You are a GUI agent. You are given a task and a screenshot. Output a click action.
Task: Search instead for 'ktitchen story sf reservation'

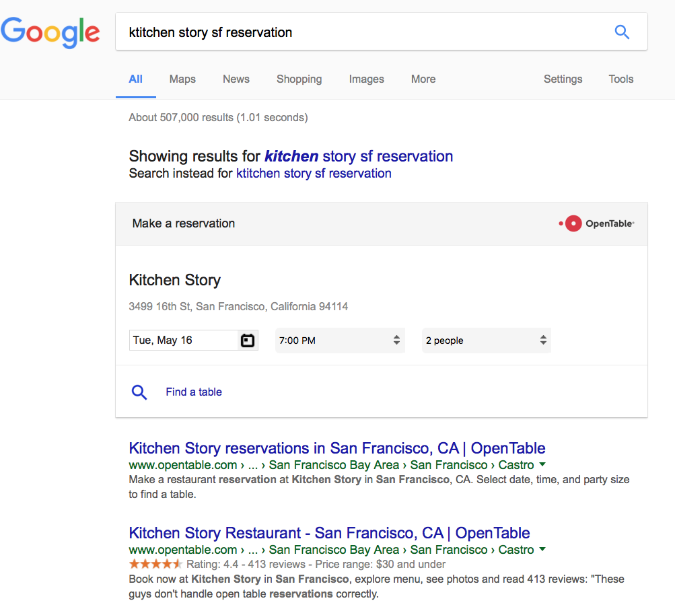(x=314, y=174)
